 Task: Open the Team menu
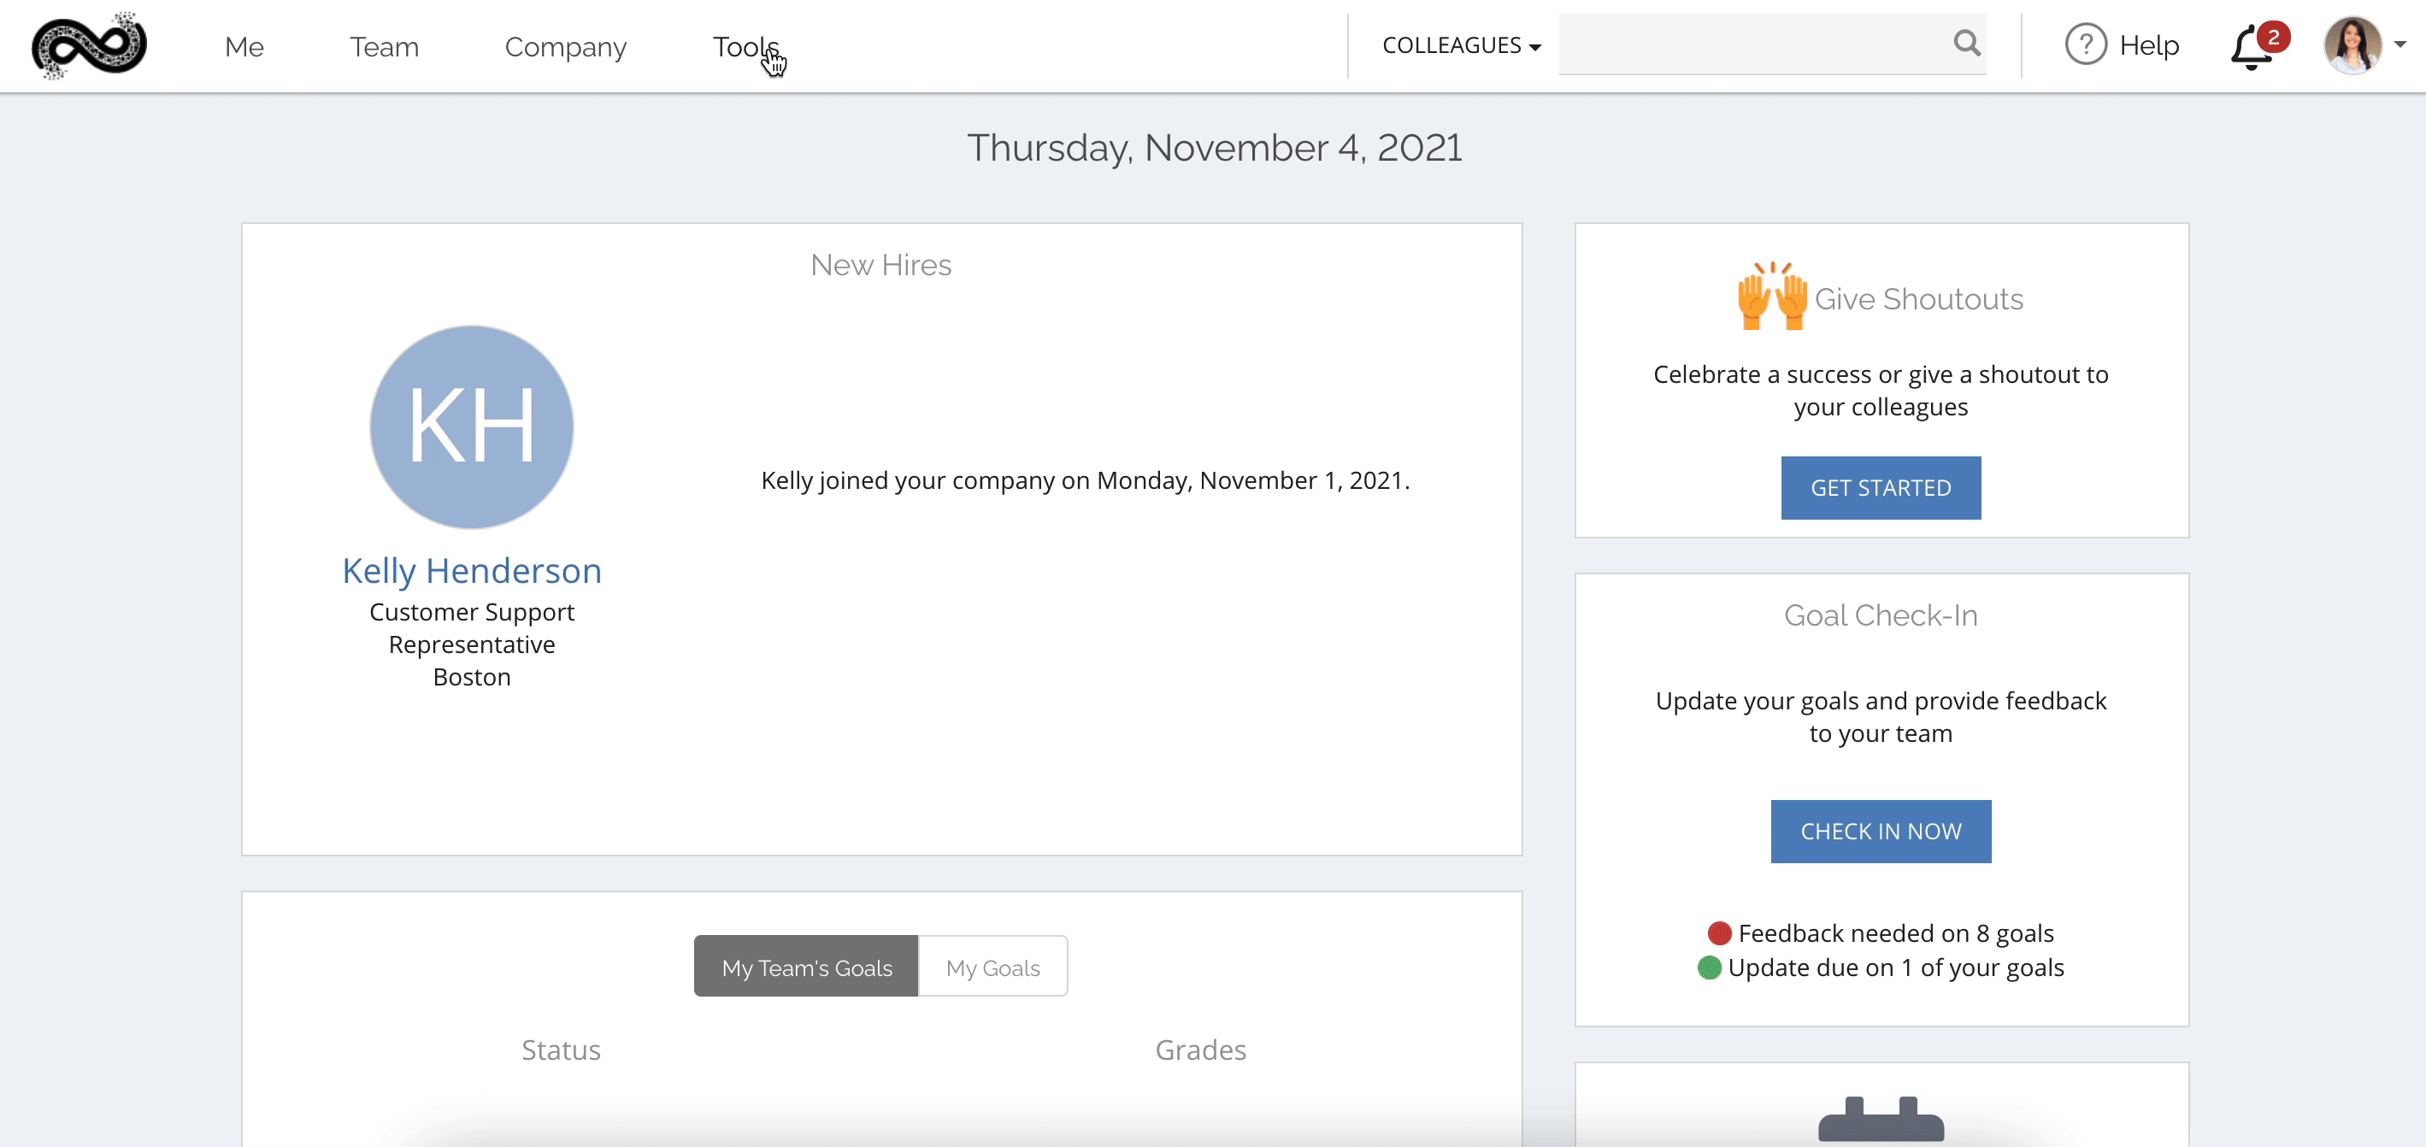tap(384, 46)
